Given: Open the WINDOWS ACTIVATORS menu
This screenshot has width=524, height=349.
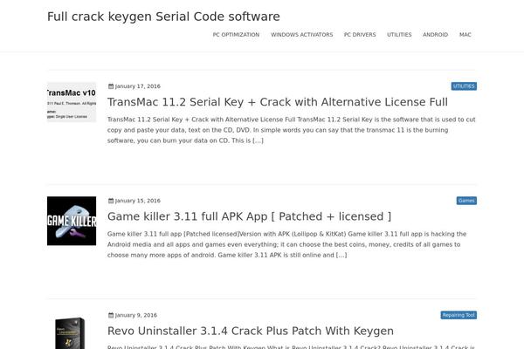Looking at the screenshot, I should coord(302,35).
